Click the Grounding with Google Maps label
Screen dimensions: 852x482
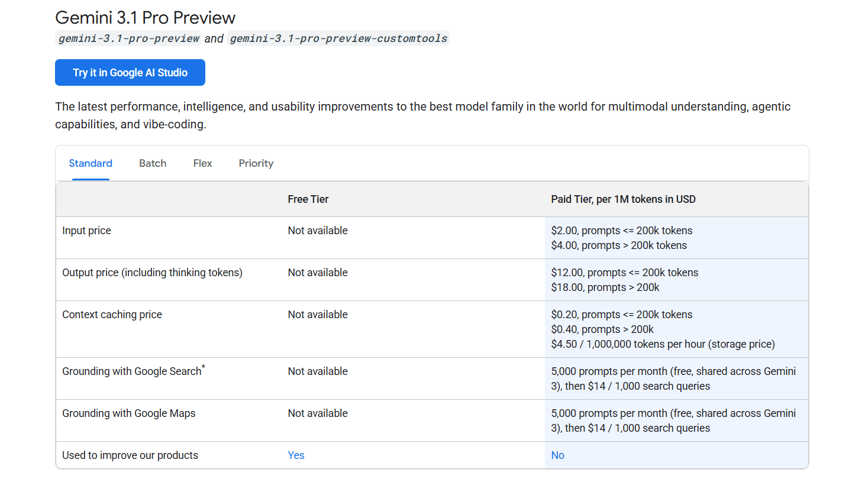click(x=128, y=413)
